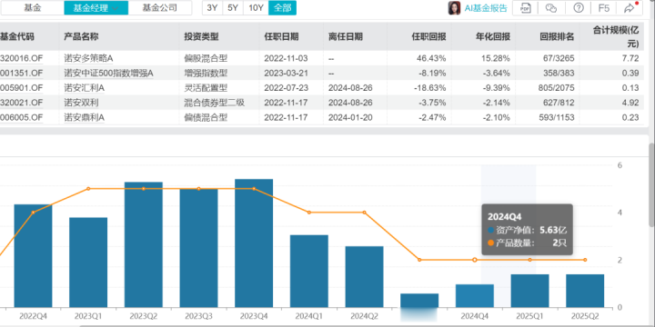Select the 10Y time range
This screenshot has width=655, height=327.
coord(256,7)
